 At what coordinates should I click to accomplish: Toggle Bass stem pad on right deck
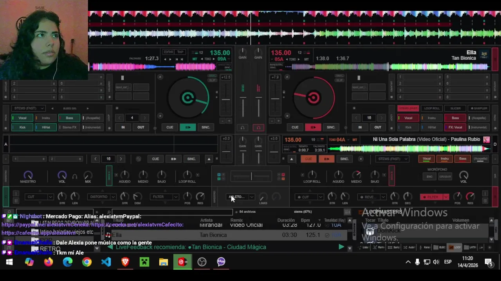pyautogui.click(x=455, y=118)
